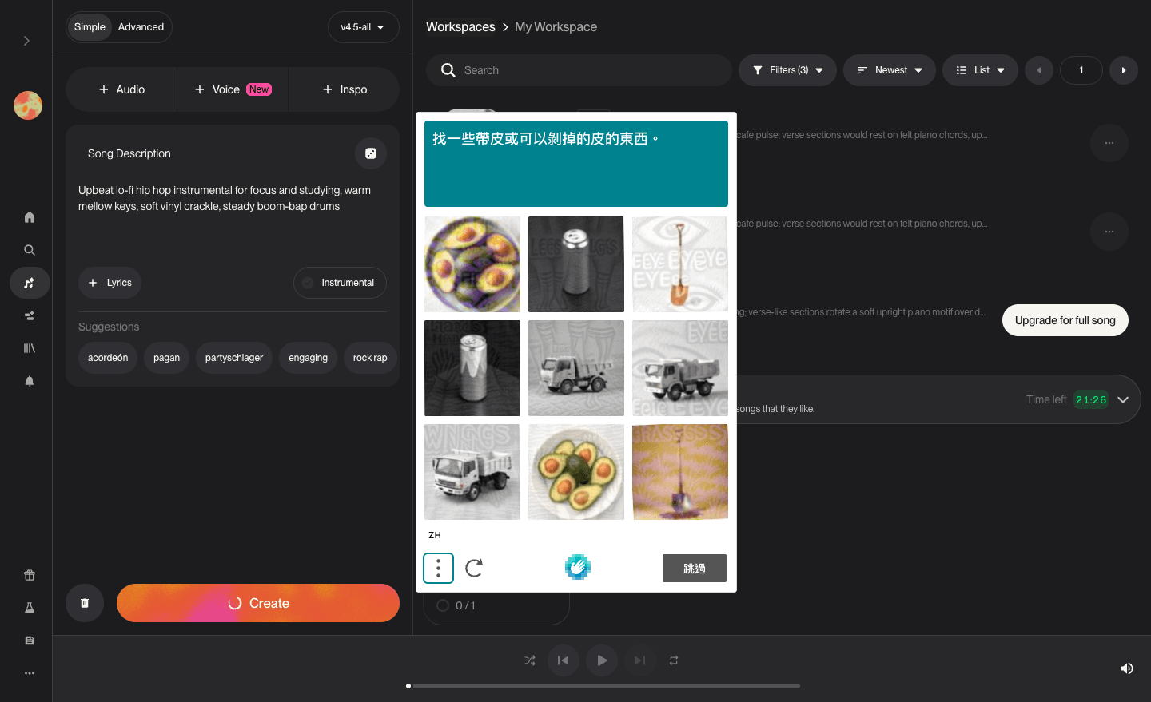Edit the Song Description text
This screenshot has height=702, width=1151.
[x=232, y=198]
